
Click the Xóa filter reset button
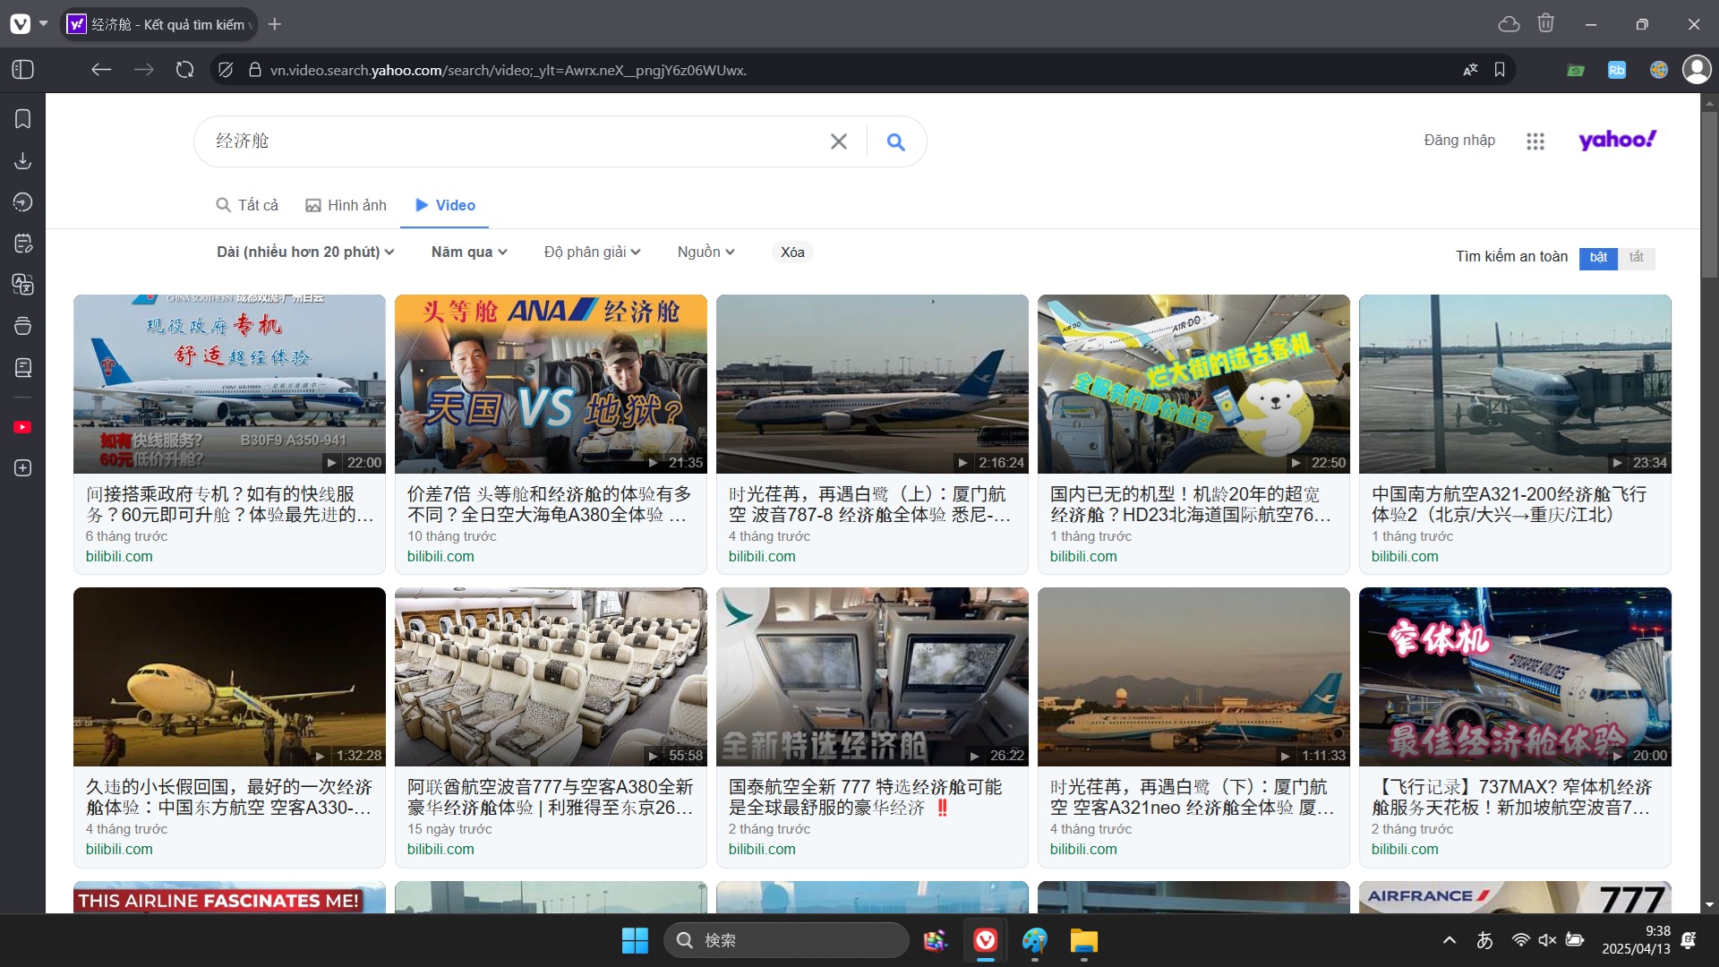click(x=792, y=252)
